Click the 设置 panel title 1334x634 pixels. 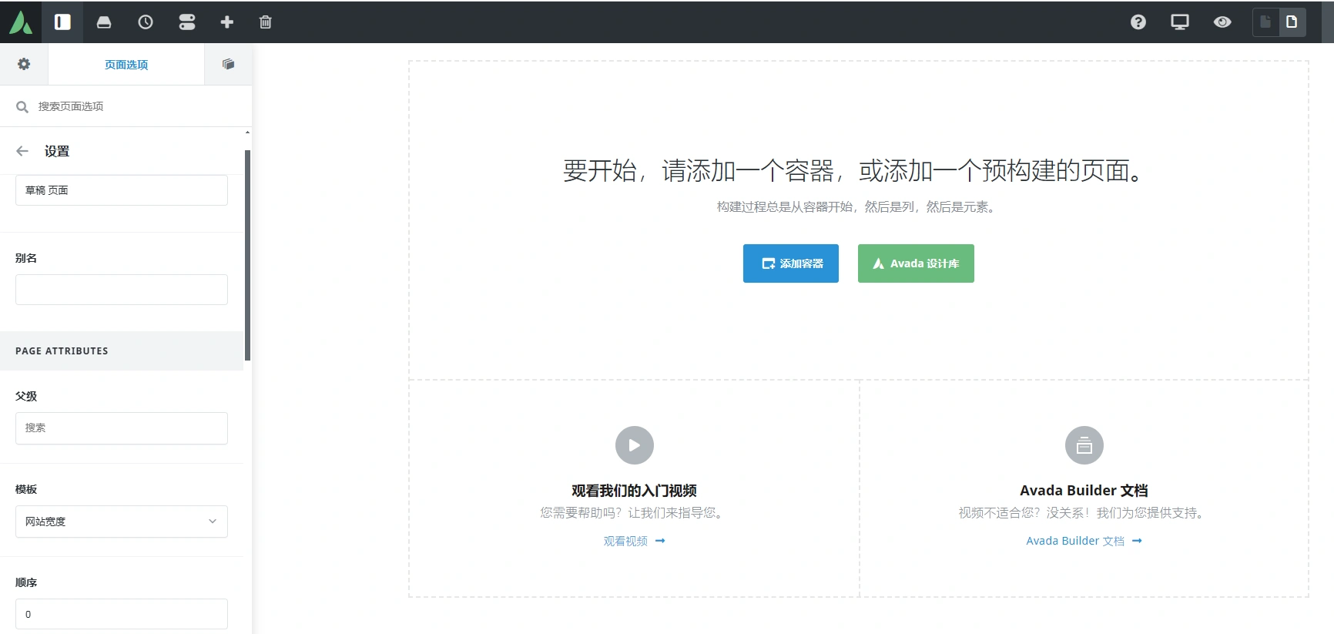[57, 152]
